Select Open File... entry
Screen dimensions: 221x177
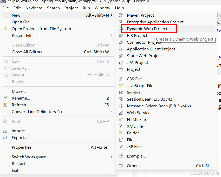click(x=58, y=22)
